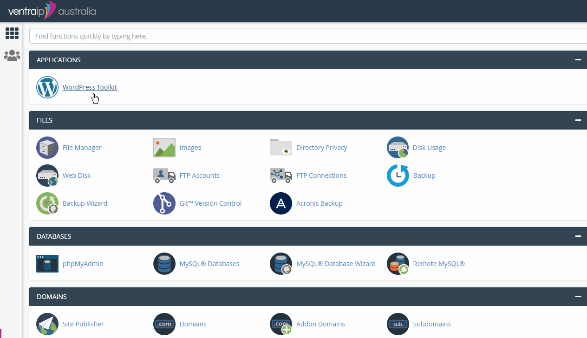The width and height of the screenshot is (587, 338).
Task: Open the Web Disk icon
Action: point(47,175)
